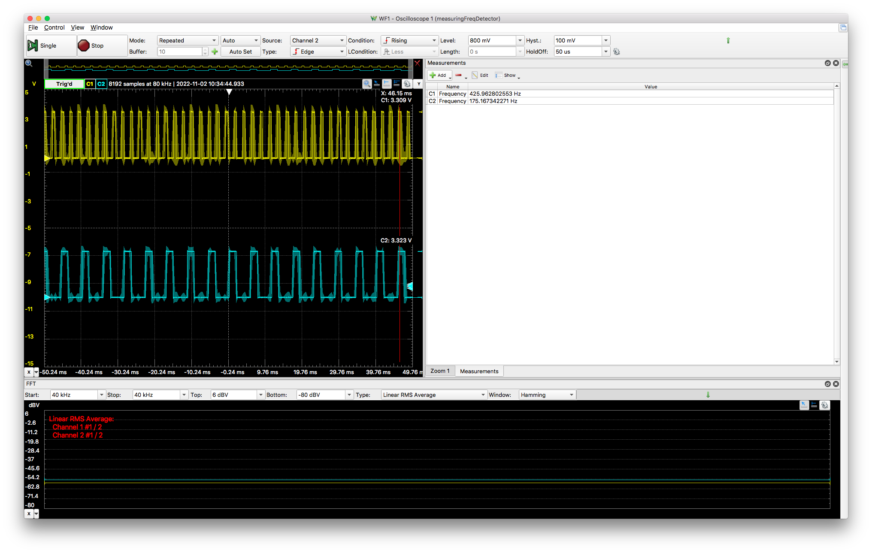This screenshot has width=872, height=553.
Task: Click the green arrow at the far right of the Measurements title bar
Action: pyautogui.click(x=845, y=64)
